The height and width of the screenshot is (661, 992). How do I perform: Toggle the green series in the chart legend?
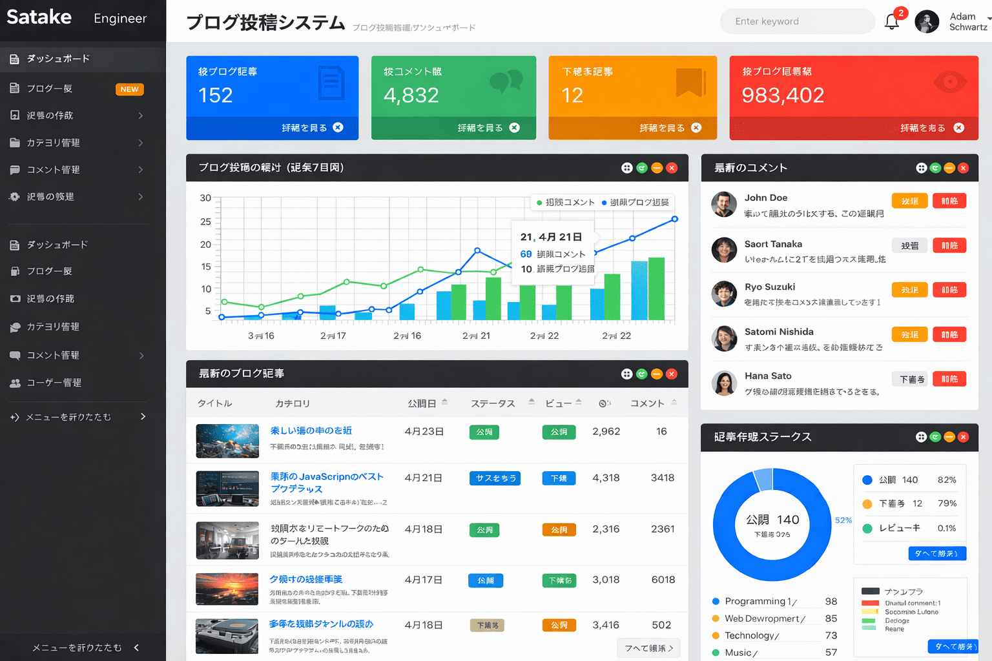(565, 203)
